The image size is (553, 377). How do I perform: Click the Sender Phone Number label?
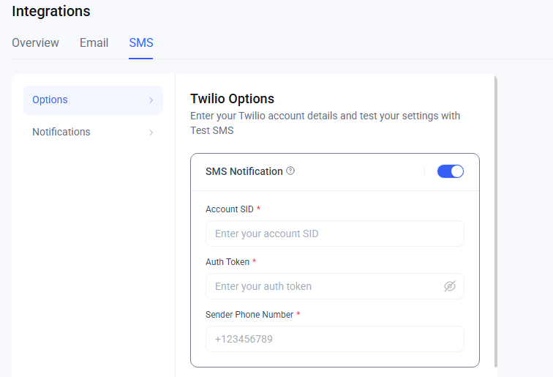tap(249, 315)
